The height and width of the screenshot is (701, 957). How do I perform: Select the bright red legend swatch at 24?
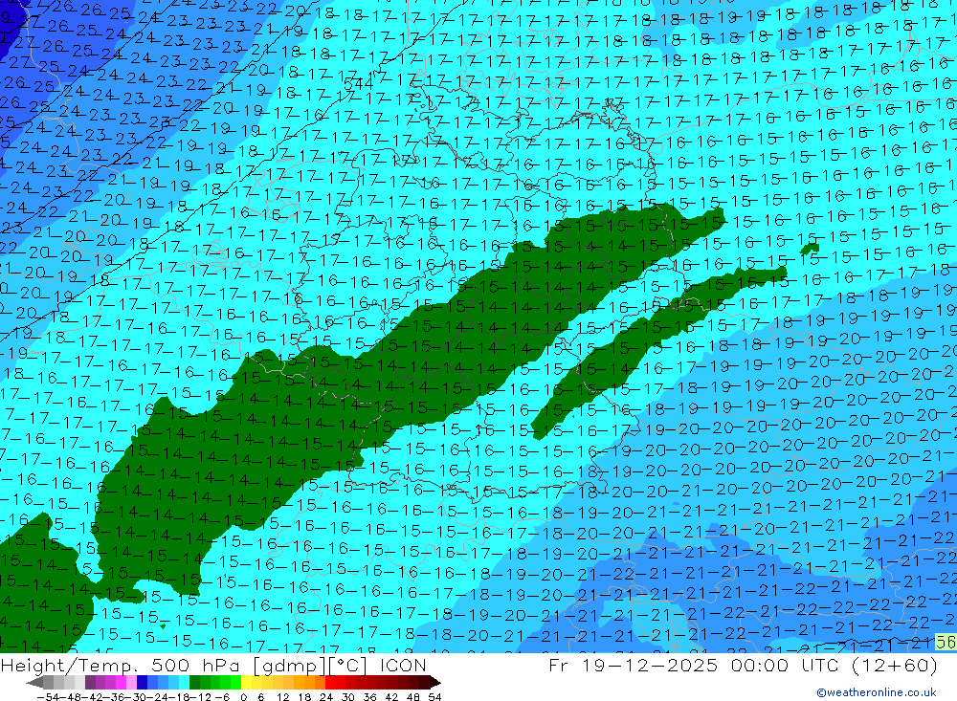coord(329,682)
